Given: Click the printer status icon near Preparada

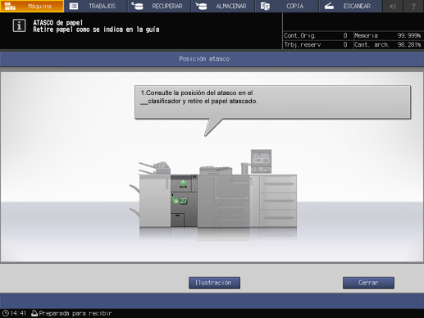Looking at the screenshot, I should 34,313.
